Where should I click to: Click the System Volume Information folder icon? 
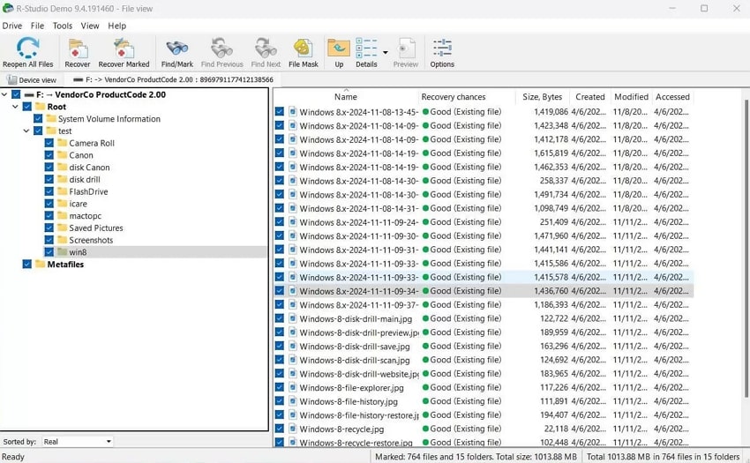point(51,118)
